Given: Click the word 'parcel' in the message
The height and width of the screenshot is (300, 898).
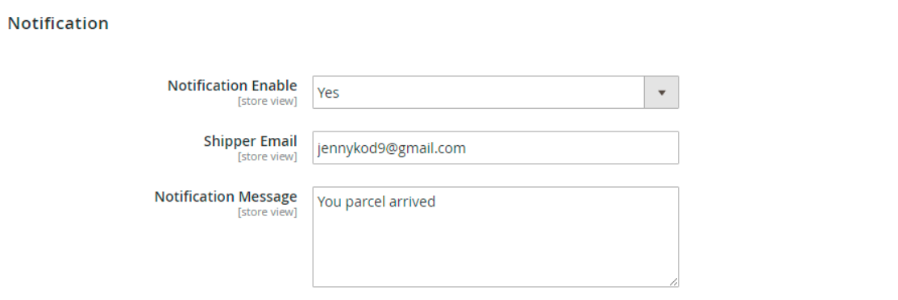Looking at the screenshot, I should [365, 202].
